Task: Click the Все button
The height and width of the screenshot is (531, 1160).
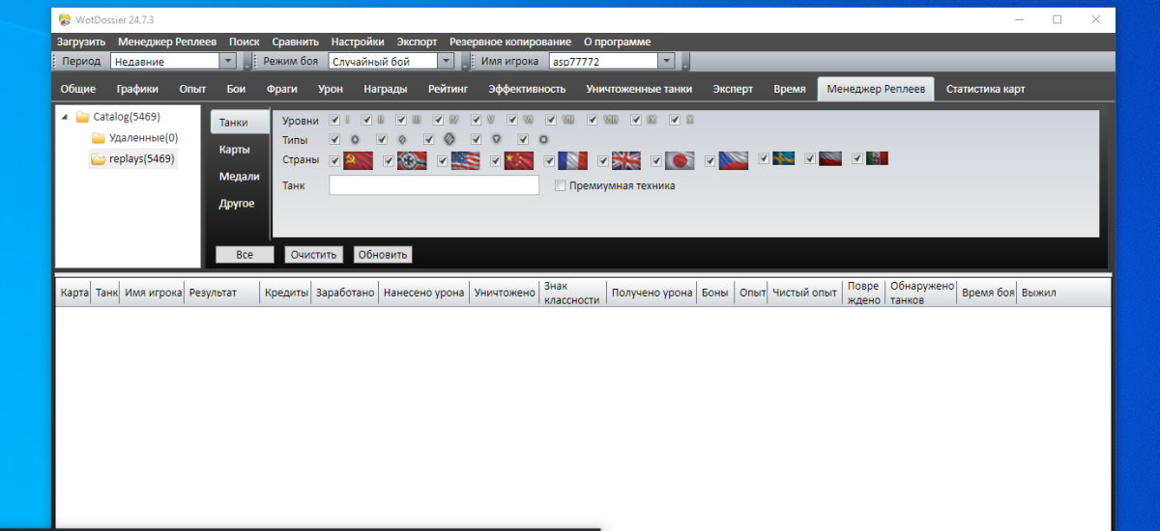Action: 245,254
